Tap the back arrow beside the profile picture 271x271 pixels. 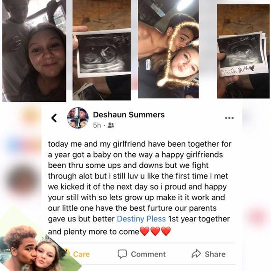(x=54, y=118)
